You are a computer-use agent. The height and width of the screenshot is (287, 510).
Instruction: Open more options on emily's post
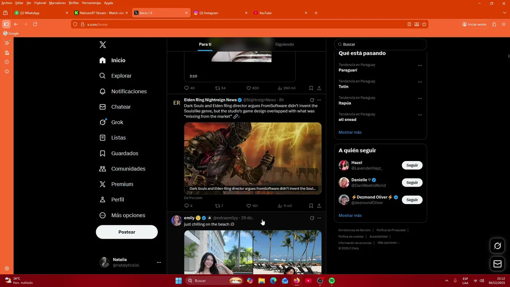tap(319, 218)
